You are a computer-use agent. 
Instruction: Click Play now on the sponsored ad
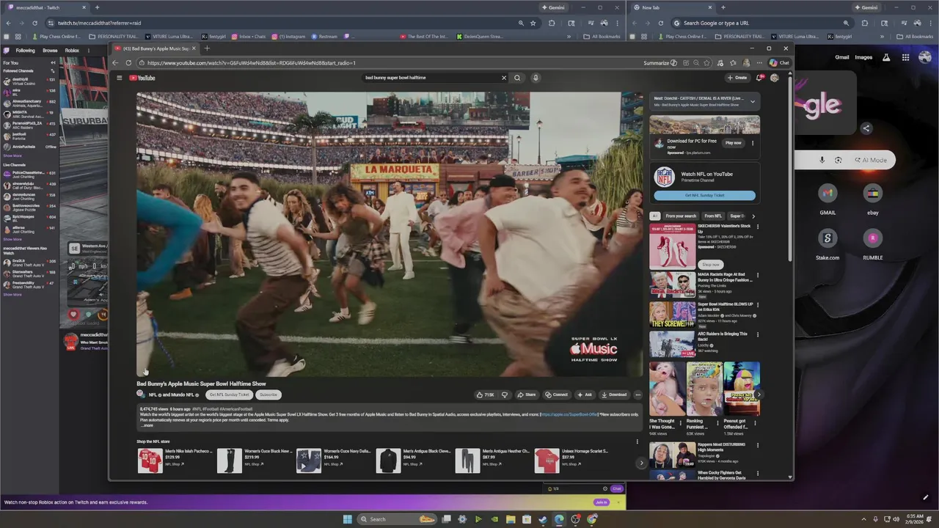(733, 143)
